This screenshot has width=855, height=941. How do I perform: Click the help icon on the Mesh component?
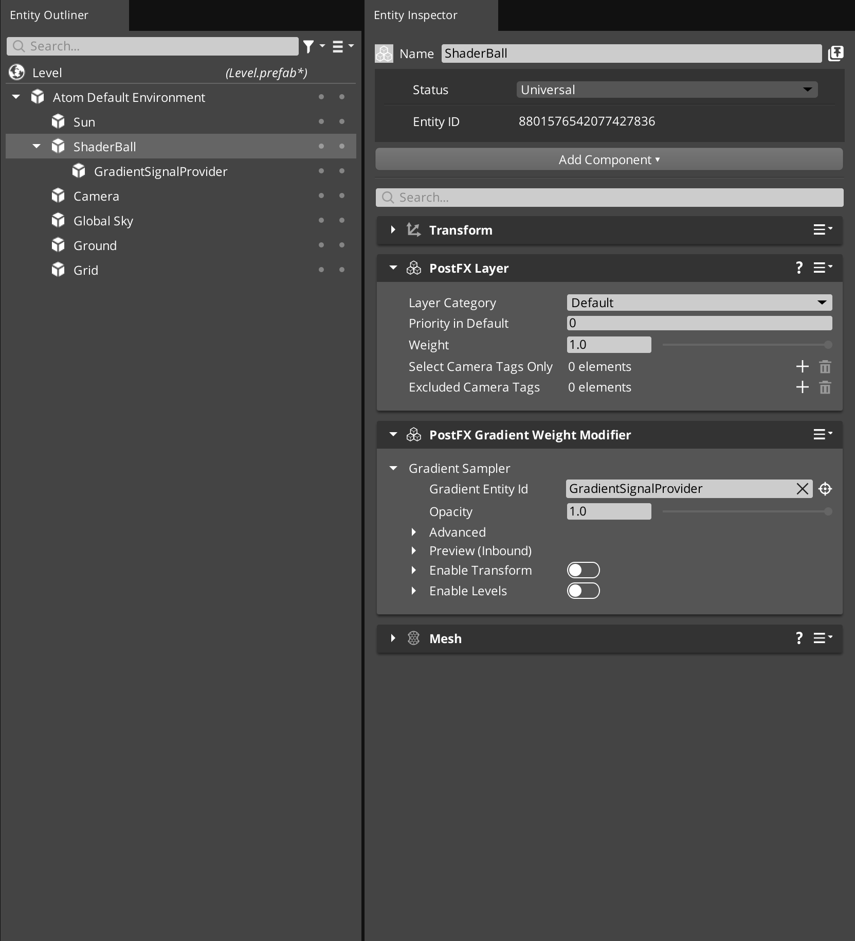click(x=799, y=638)
